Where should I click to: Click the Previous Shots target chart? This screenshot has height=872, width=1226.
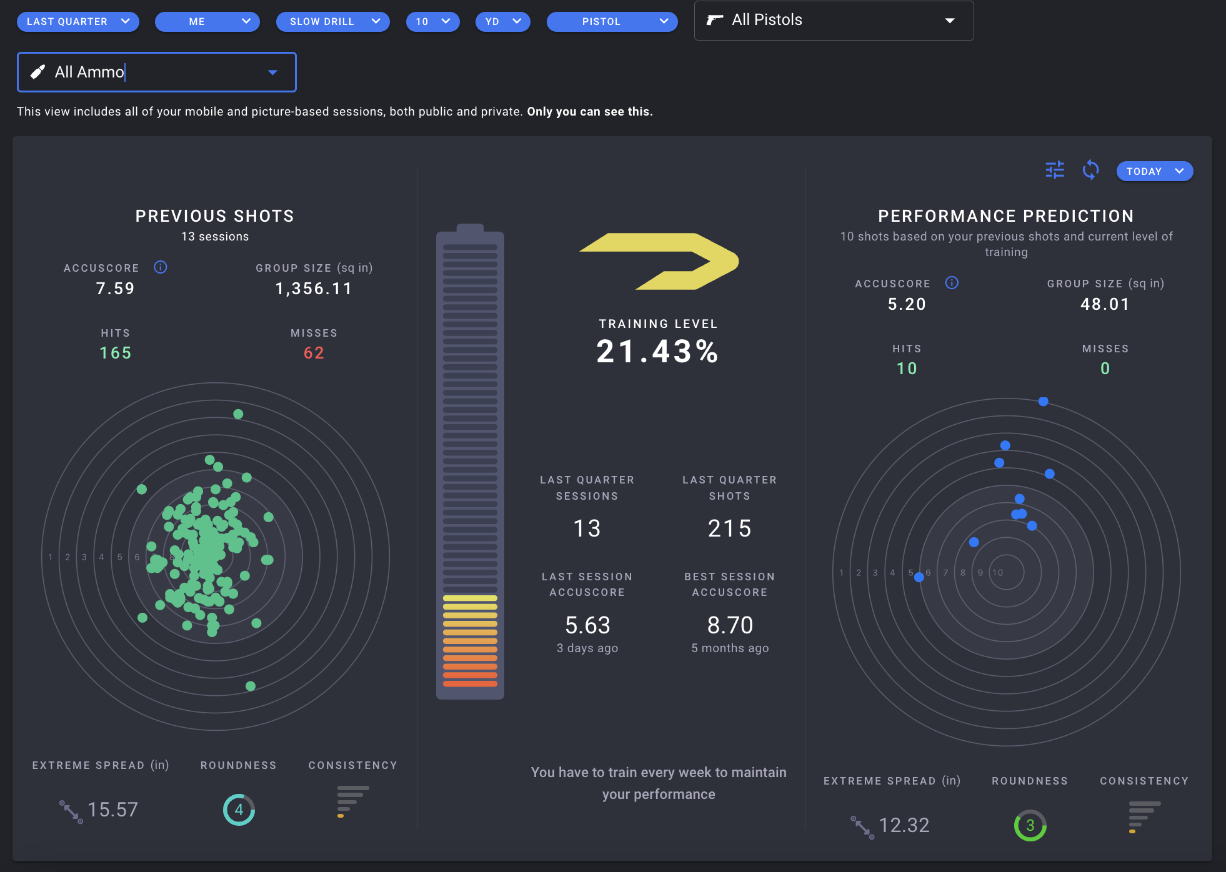pyautogui.click(x=216, y=557)
